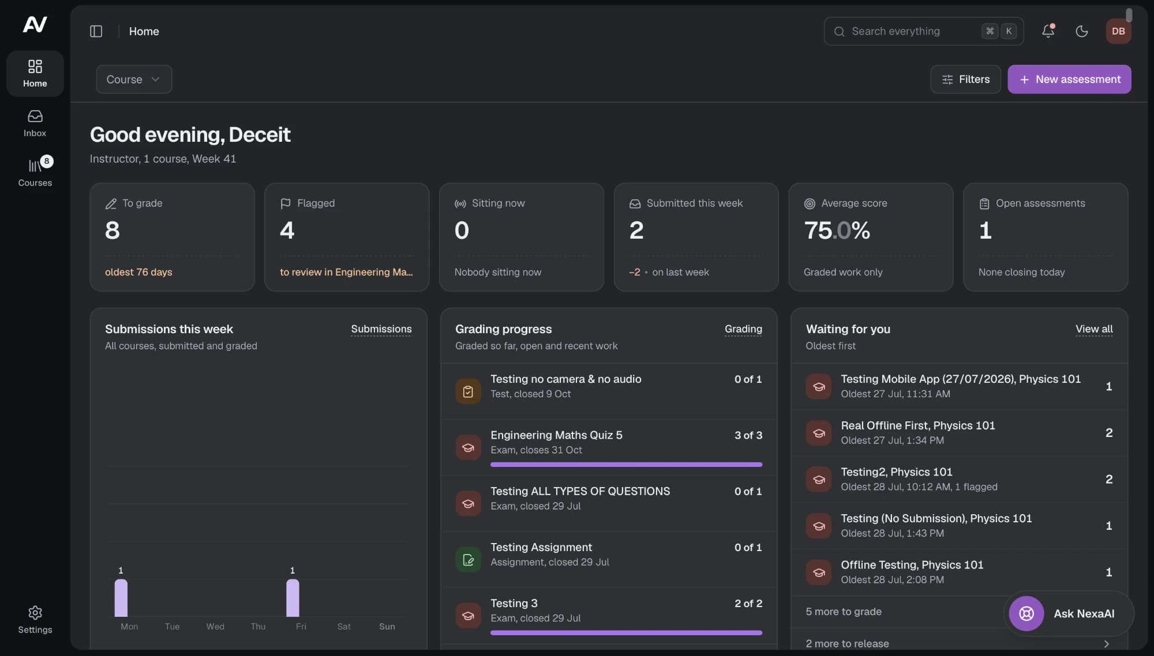Open DB user avatar menu
Viewport: 1154px width, 656px height.
click(1118, 31)
